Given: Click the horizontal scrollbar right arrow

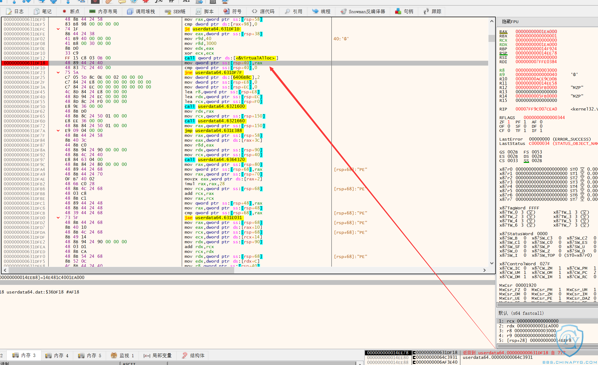Looking at the screenshot, I should tap(484, 270).
